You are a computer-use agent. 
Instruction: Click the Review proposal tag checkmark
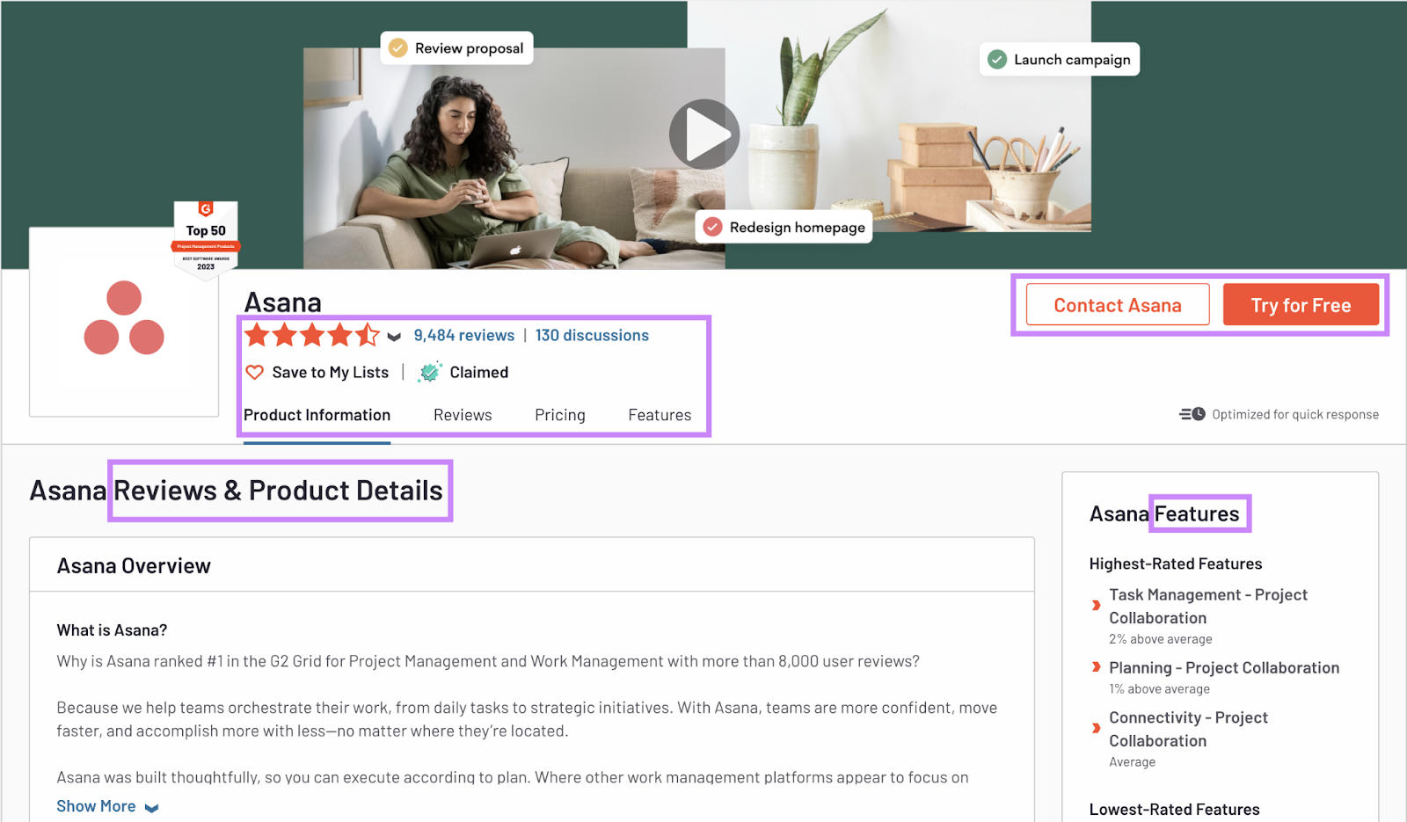[398, 47]
